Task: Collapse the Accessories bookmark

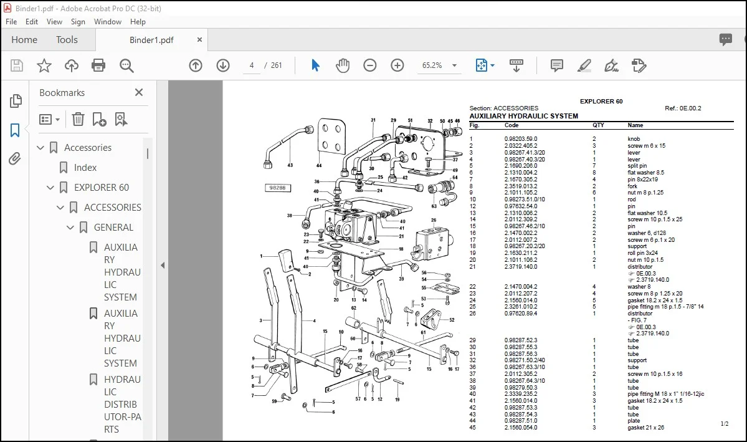Action: click(x=40, y=148)
